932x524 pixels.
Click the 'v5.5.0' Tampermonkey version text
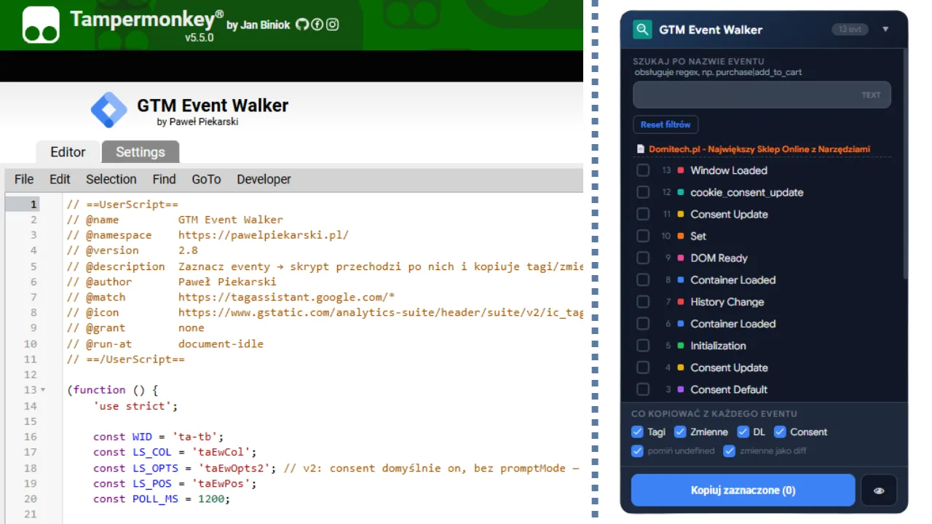click(200, 38)
